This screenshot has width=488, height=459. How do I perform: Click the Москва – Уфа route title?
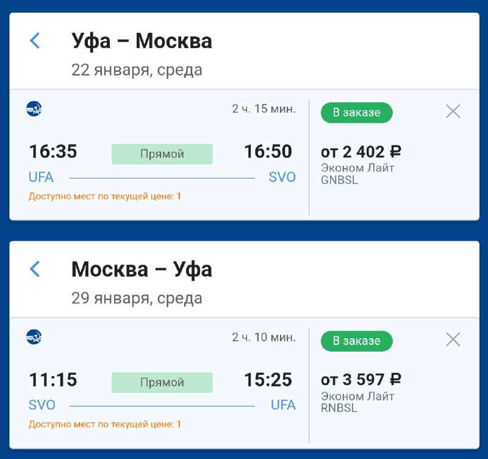pos(142,269)
